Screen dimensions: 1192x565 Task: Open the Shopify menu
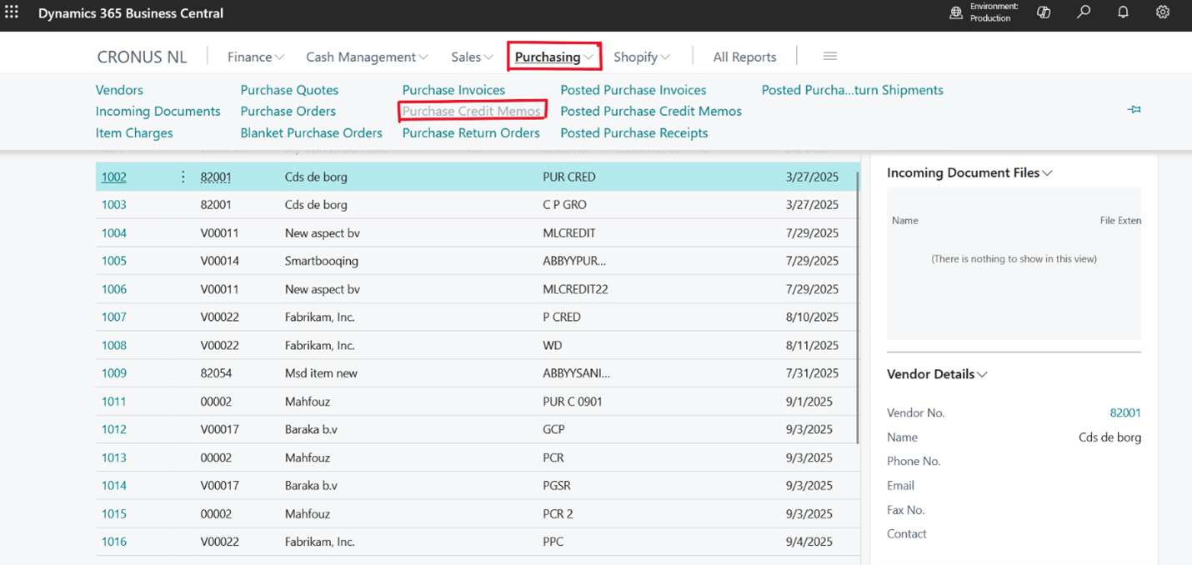641,57
